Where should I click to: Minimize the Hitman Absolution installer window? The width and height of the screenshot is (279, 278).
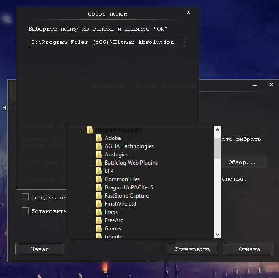tap(255, 86)
